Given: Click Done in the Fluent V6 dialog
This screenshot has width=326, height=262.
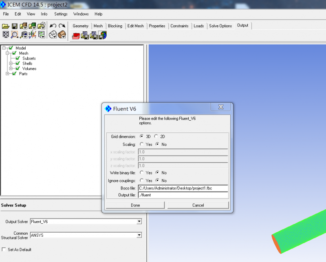Looking at the screenshot, I should (135, 205).
